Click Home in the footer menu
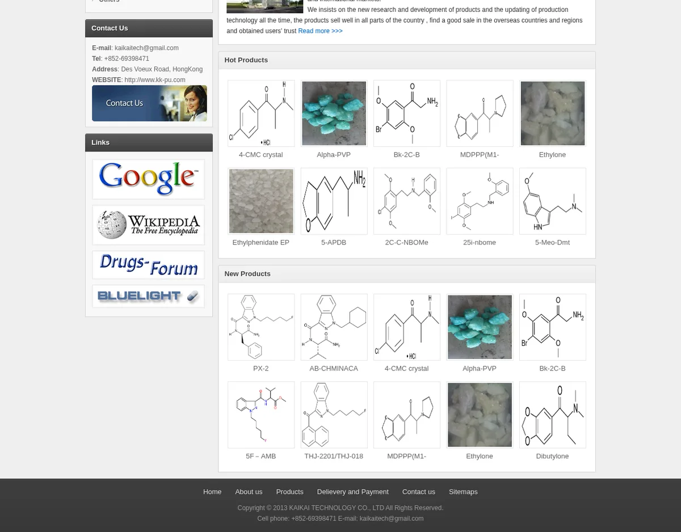The width and height of the screenshot is (681, 532). click(212, 492)
